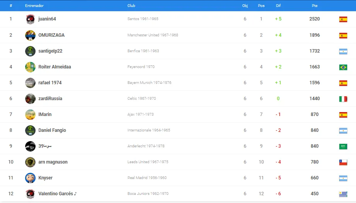Image resolution: width=356 pixels, height=203 pixels.
Task: Click Chile flag in arn magnuson's row
Action: (343, 162)
